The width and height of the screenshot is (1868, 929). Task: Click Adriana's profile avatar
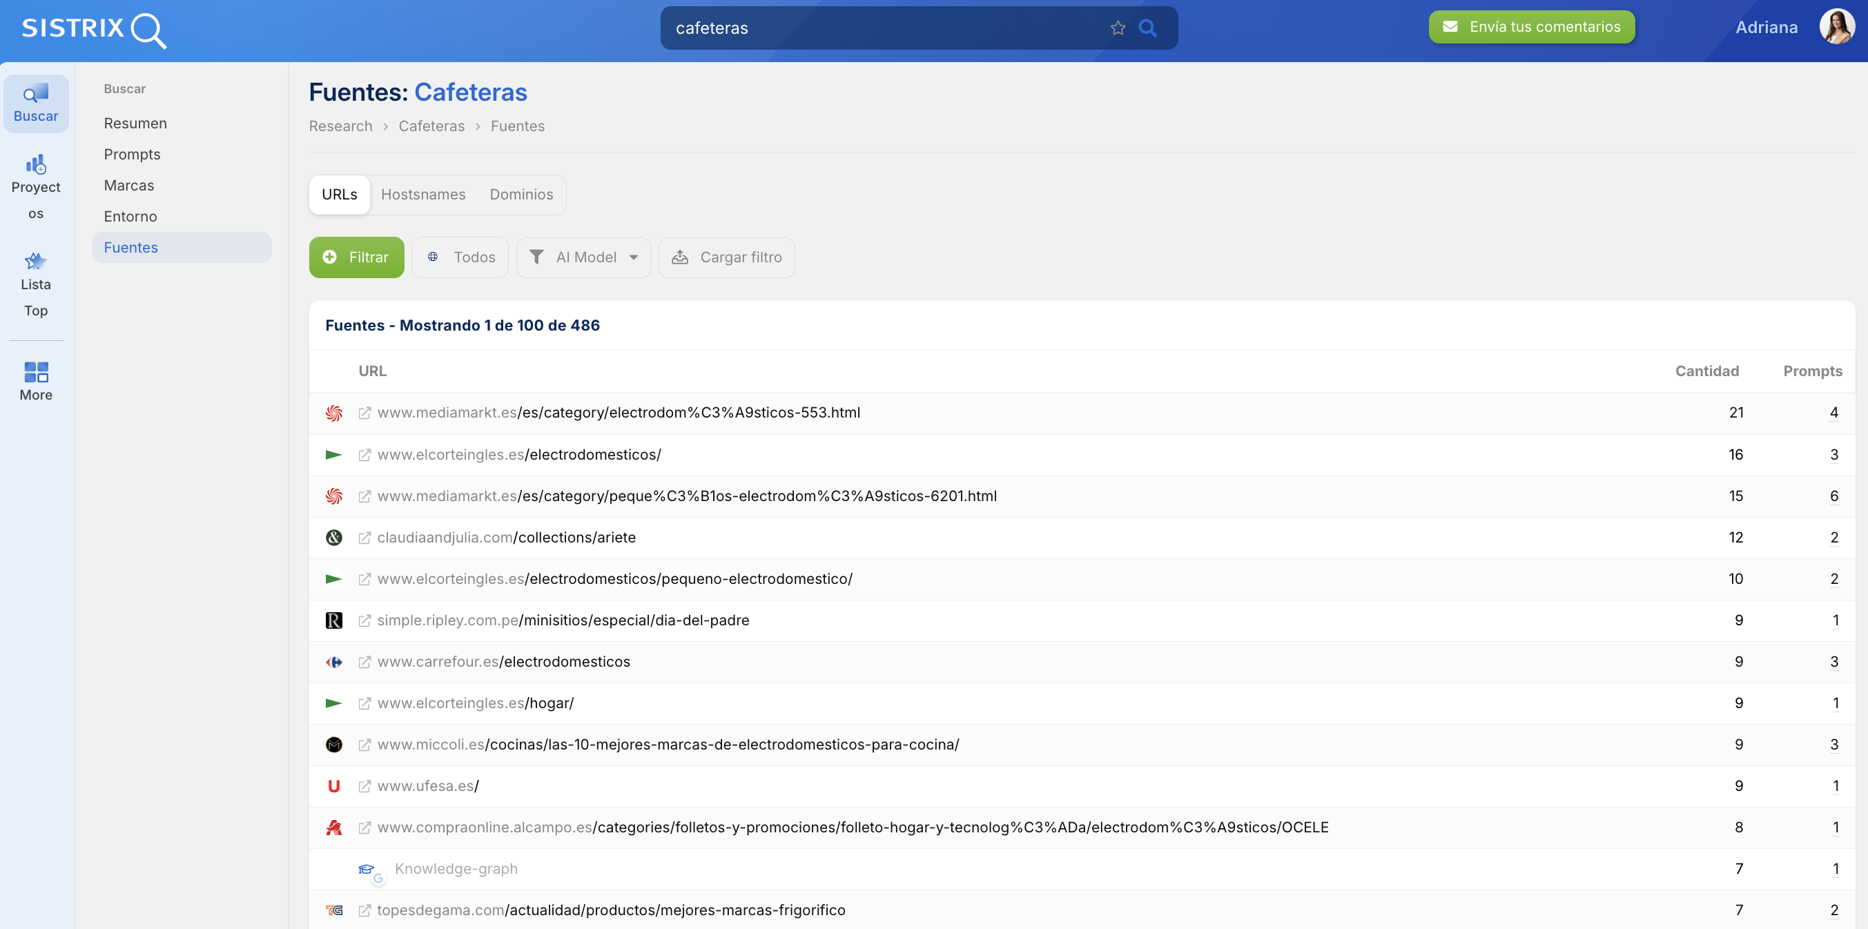pyautogui.click(x=1836, y=27)
